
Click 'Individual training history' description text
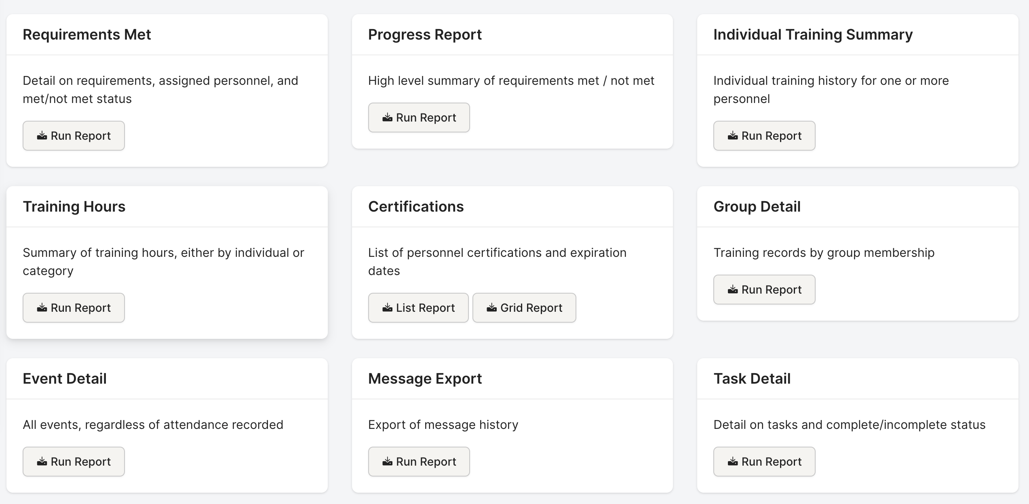click(x=831, y=90)
